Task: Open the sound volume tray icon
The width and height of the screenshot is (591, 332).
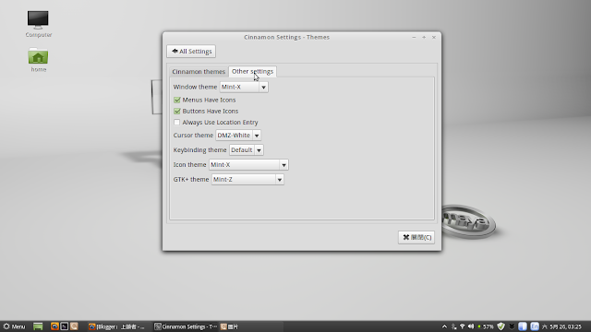Action: [471, 326]
